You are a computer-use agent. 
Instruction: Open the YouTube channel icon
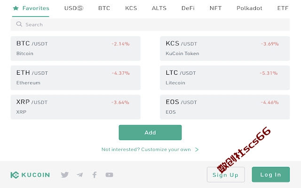pyautogui.click(x=109, y=175)
